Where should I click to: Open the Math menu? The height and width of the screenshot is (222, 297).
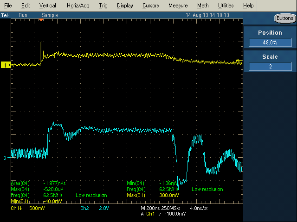pyautogui.click(x=203, y=6)
